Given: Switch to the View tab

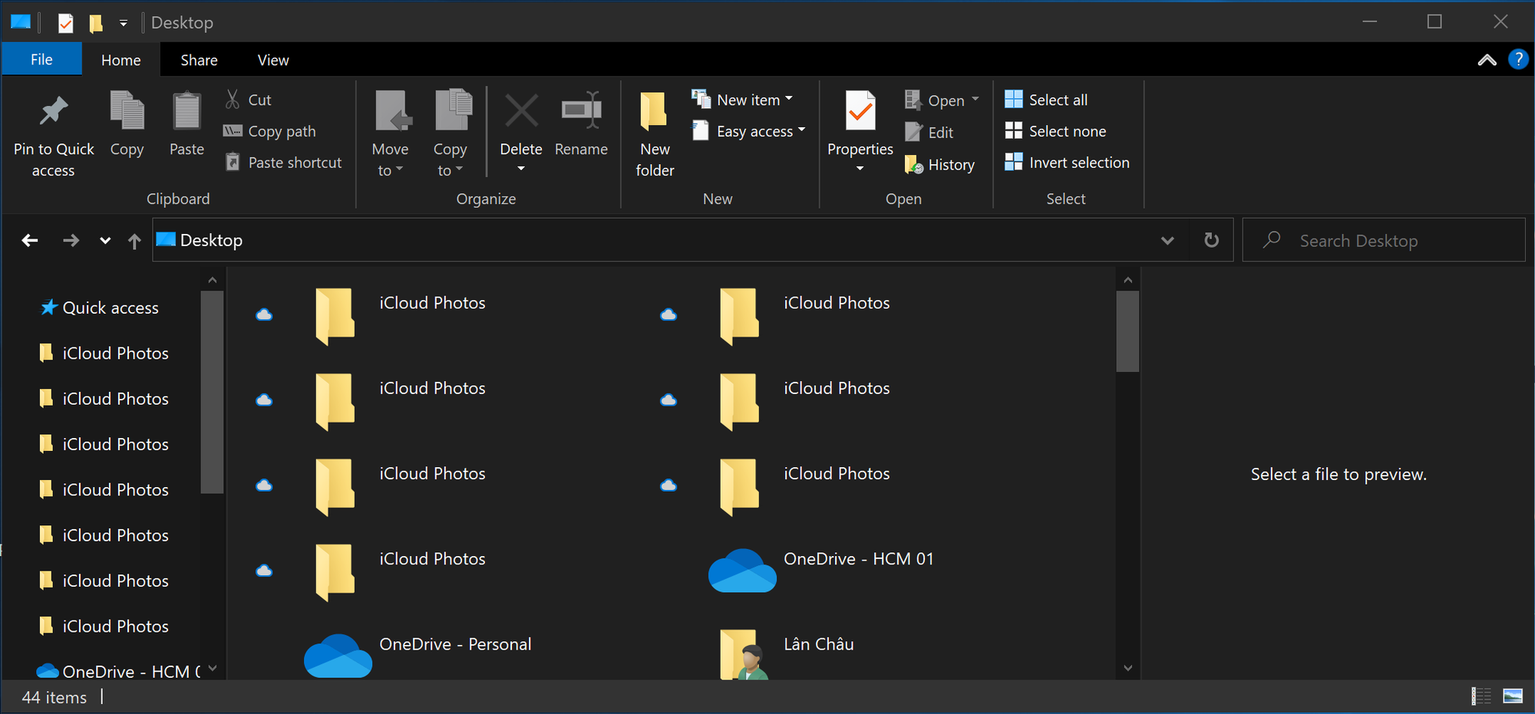Looking at the screenshot, I should pyautogui.click(x=273, y=60).
